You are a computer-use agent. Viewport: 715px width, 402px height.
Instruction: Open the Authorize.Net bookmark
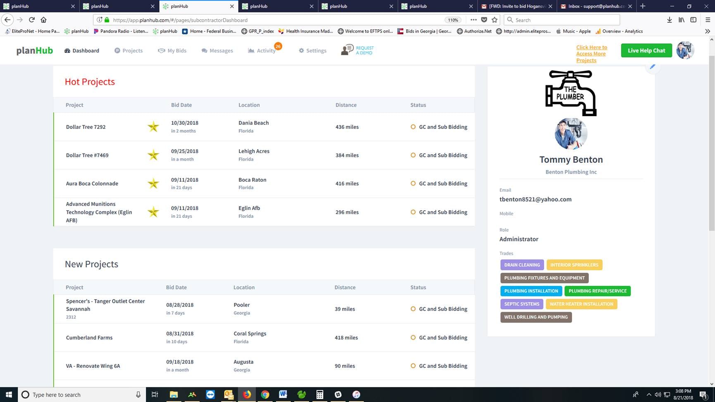click(x=474, y=31)
